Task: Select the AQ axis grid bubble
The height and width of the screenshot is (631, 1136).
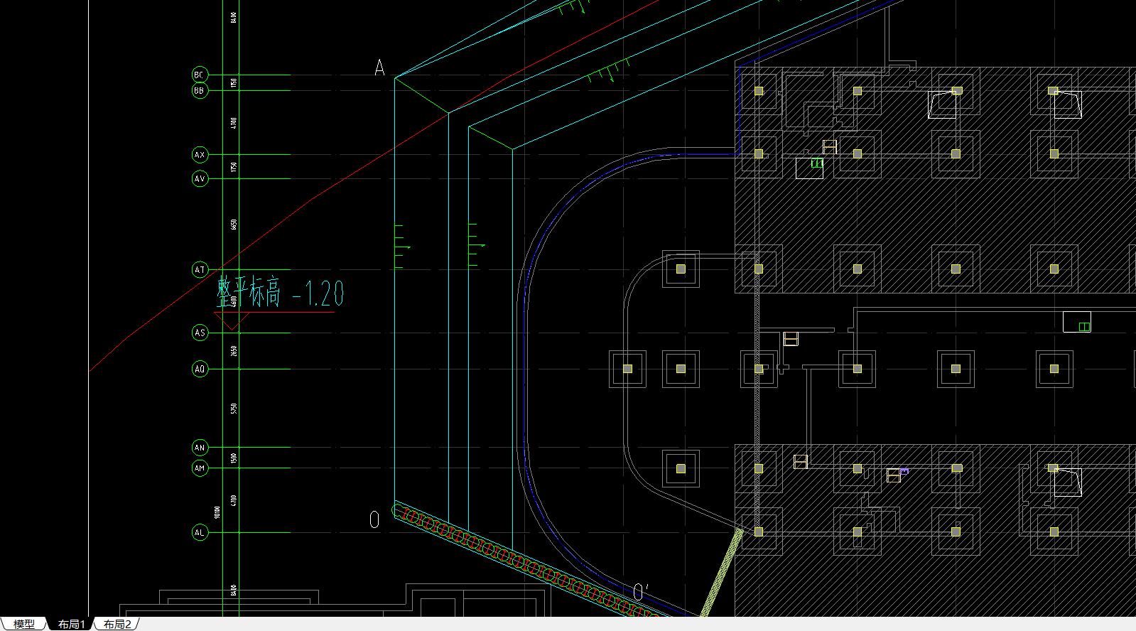Action: [x=200, y=369]
